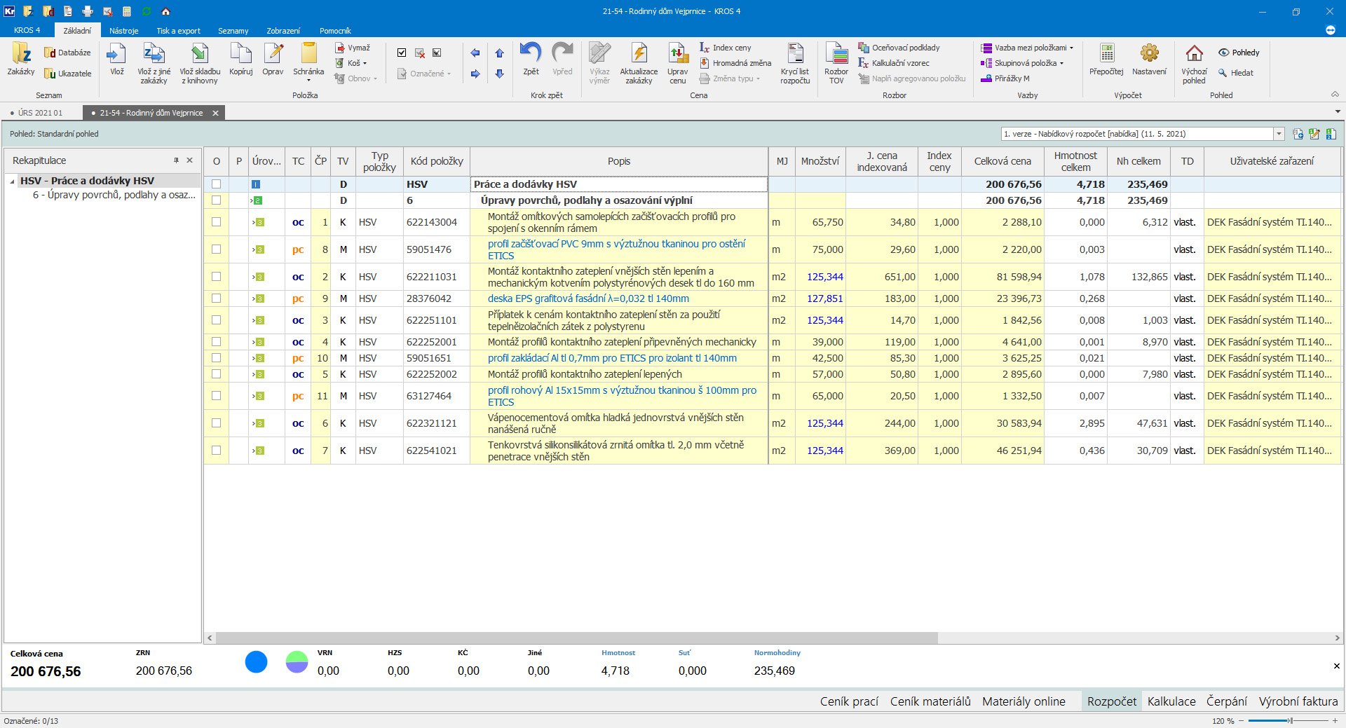Switch to the Nástroje ribbon tab
This screenshot has height=728, width=1346.
123,31
